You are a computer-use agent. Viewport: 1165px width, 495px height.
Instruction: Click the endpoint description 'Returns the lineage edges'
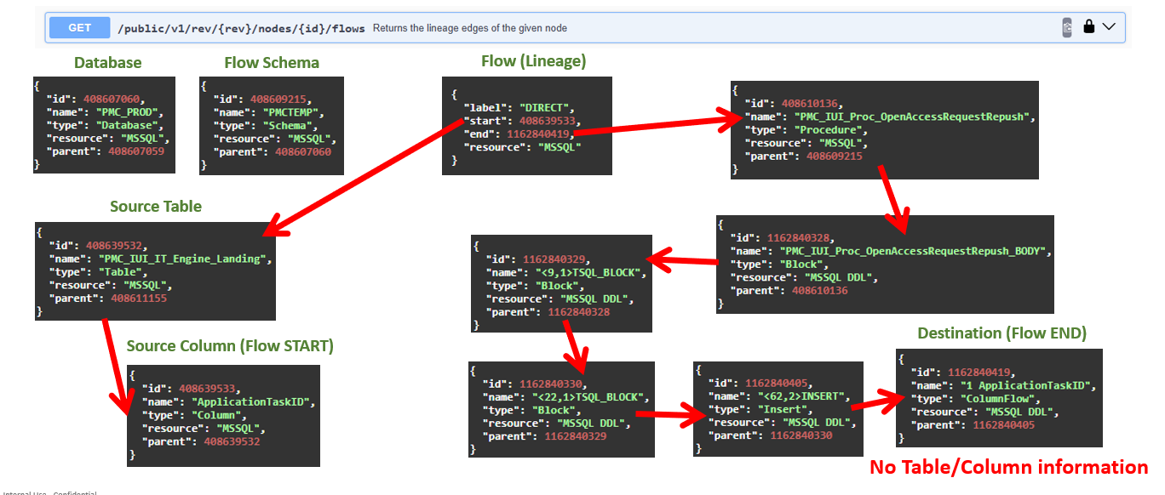[469, 28]
